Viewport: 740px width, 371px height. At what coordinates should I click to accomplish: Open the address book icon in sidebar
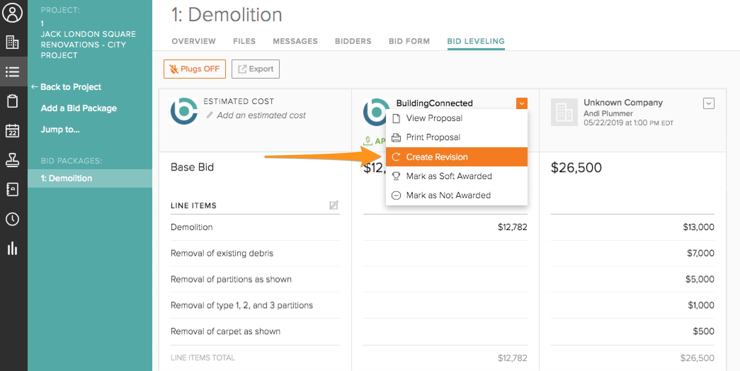point(13,189)
